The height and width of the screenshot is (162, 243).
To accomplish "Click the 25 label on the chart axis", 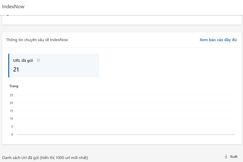I will [x=11, y=95].
